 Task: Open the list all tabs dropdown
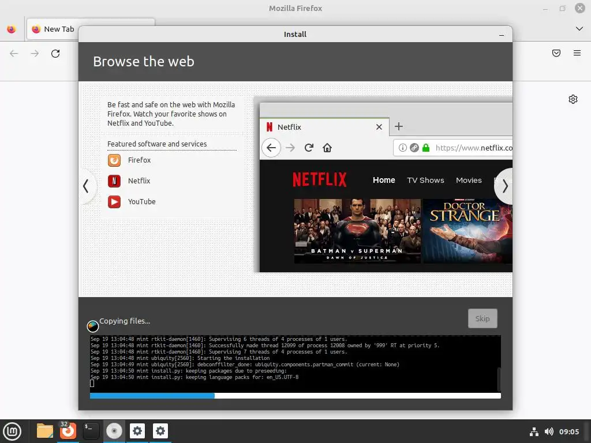click(579, 29)
